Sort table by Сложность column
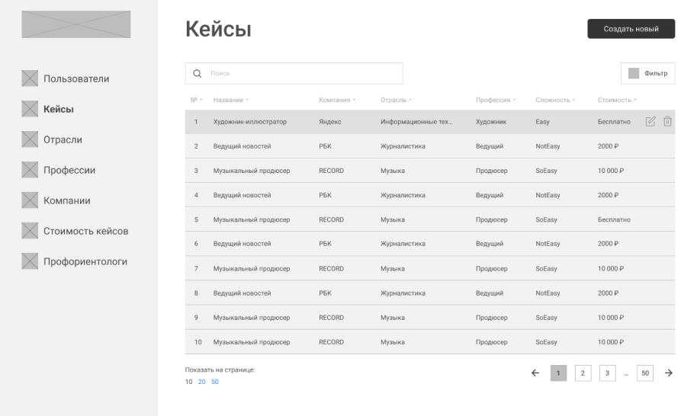This screenshot has height=416, width=697. pos(554,100)
